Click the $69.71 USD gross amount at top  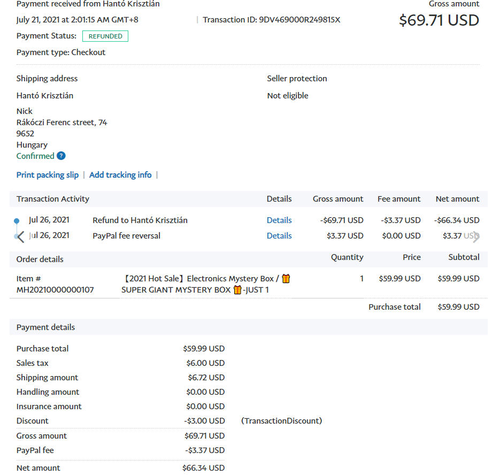click(x=439, y=20)
